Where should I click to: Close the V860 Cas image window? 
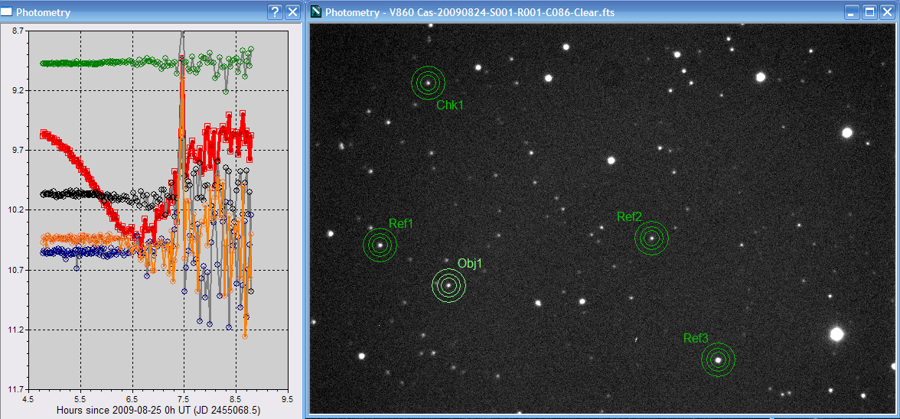(887, 12)
